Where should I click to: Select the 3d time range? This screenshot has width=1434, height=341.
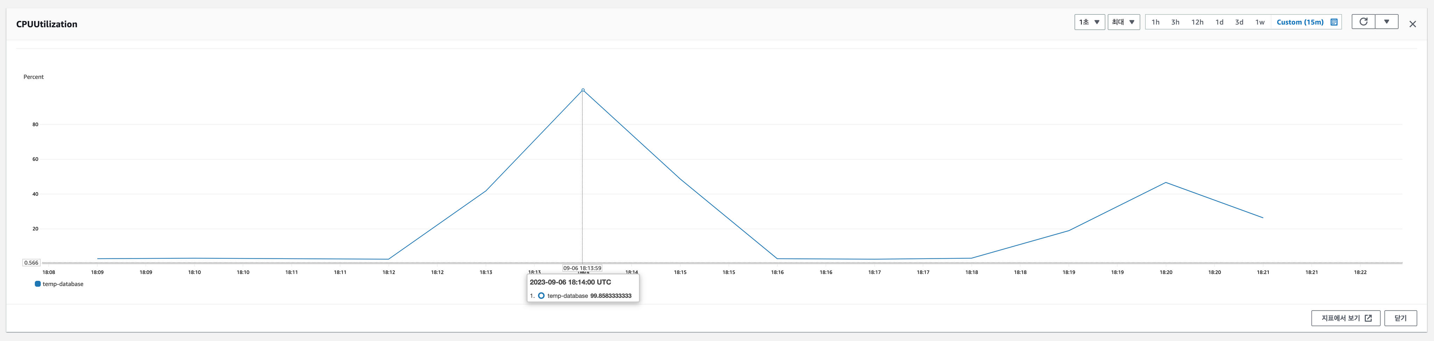[1239, 22]
